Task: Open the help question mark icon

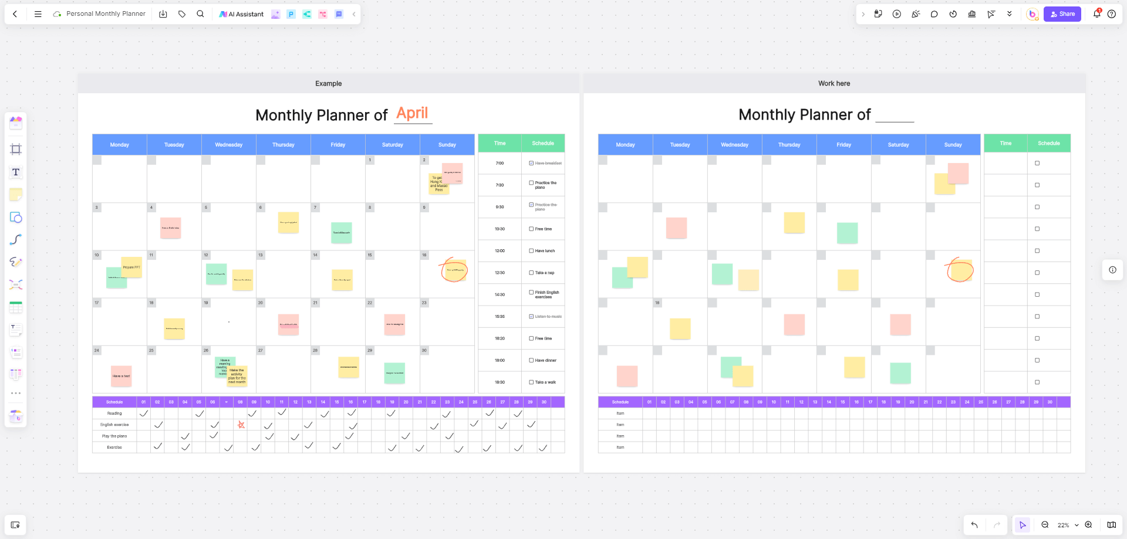Action: 1112,14
